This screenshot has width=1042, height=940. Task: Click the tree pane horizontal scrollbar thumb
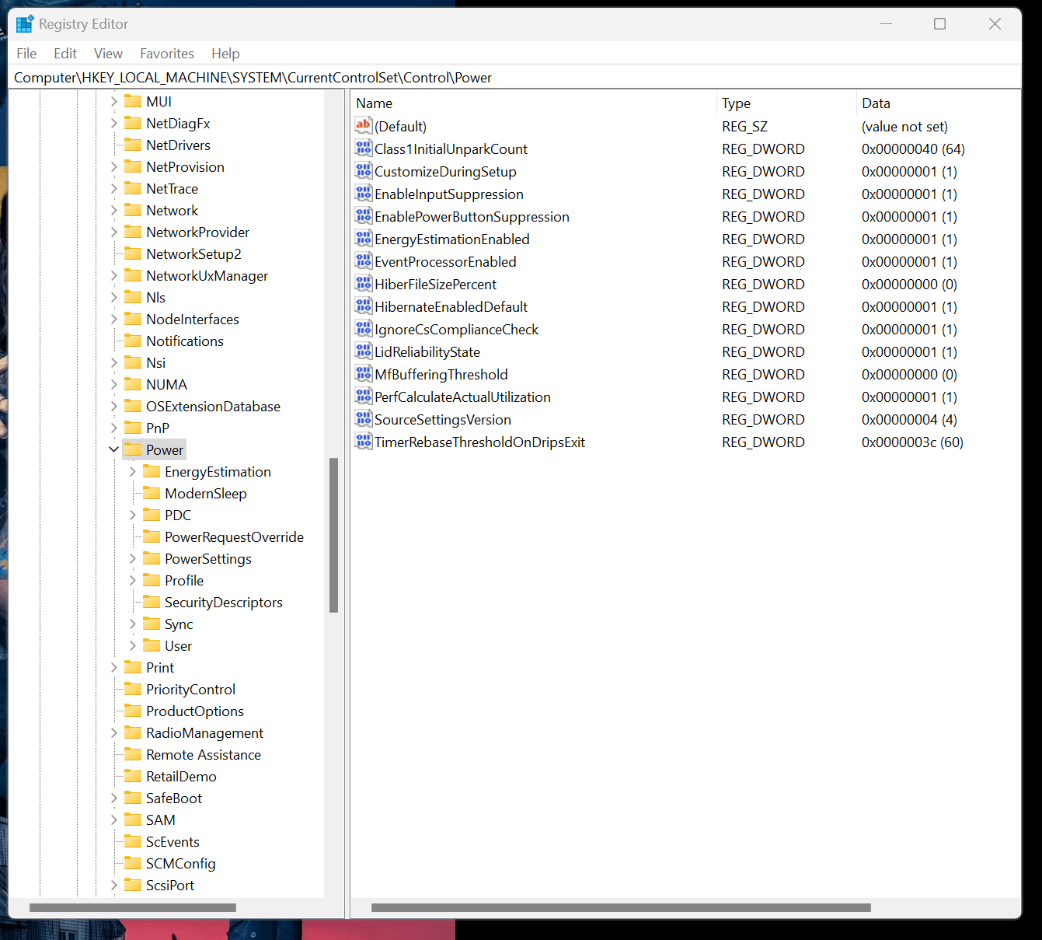tap(133, 907)
